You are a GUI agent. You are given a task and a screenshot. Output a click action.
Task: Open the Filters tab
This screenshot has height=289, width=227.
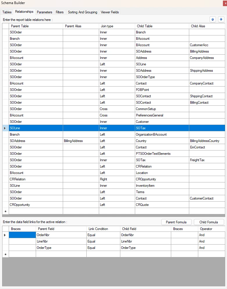60,12
